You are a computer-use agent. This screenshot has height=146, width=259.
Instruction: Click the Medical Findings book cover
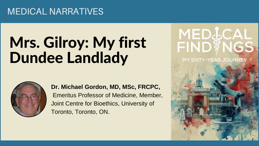coord(214,82)
